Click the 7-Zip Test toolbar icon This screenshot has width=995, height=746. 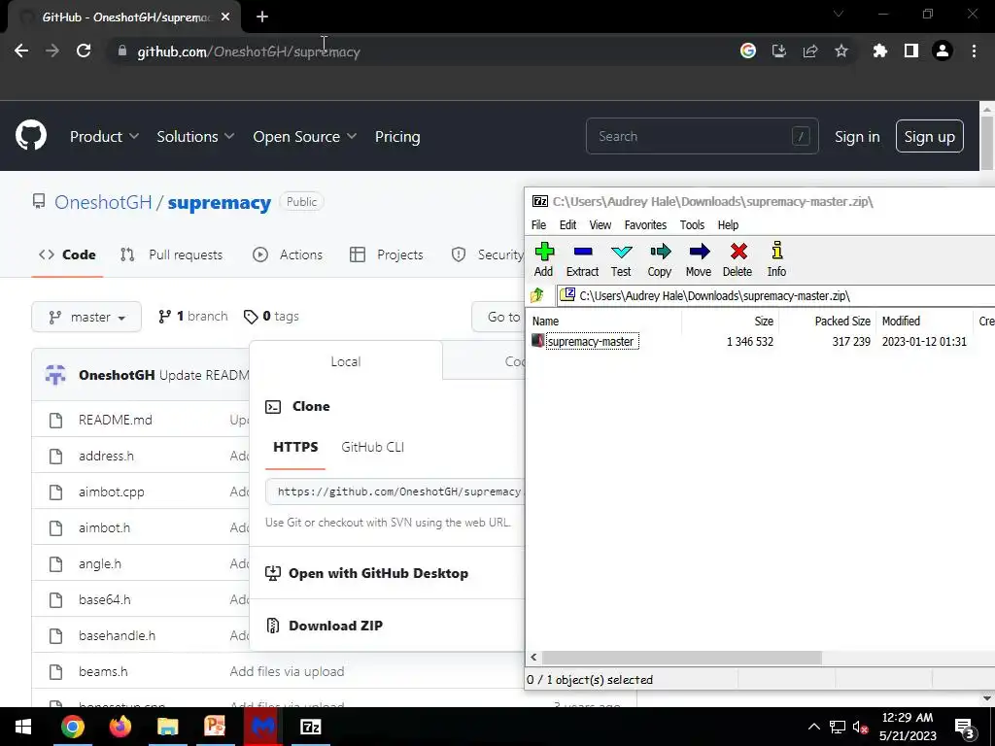pos(621,259)
